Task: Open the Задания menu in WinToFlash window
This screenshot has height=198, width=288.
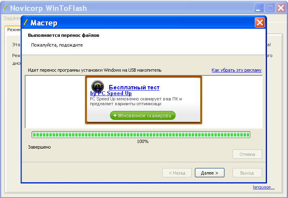Action: 12,18
